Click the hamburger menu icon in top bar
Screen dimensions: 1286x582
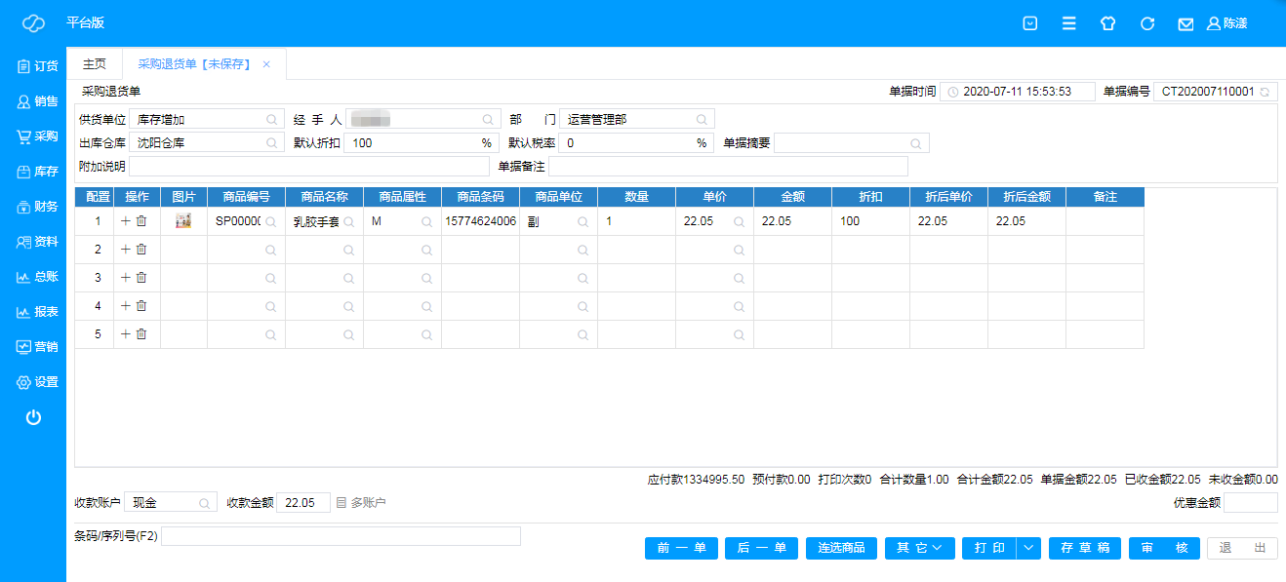tap(1068, 23)
